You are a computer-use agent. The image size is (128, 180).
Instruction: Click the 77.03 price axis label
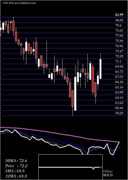pyautogui.click(x=119, y=36)
